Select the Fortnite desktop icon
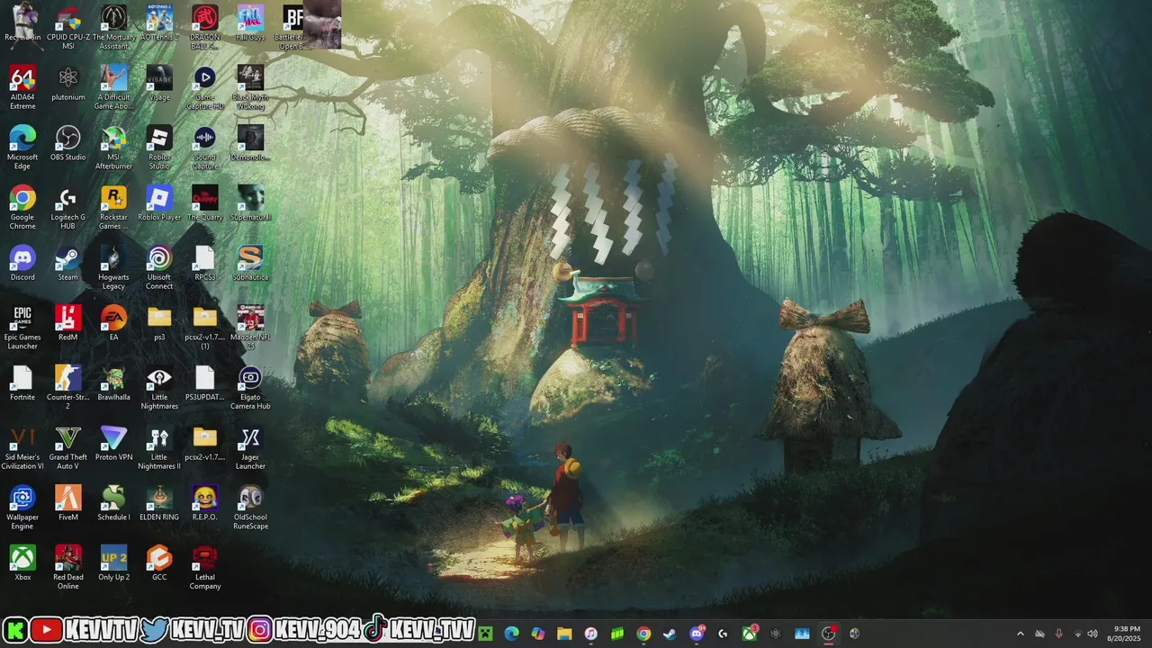 coord(22,383)
